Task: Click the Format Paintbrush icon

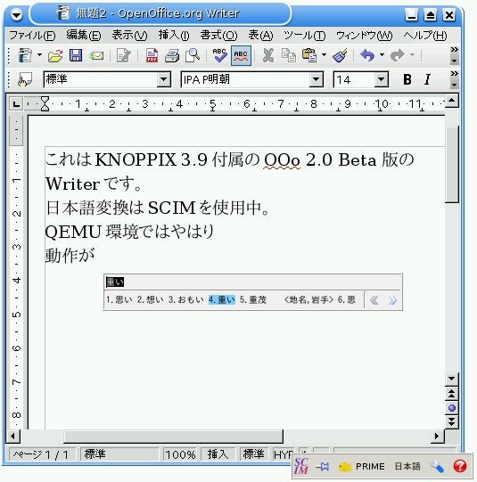Action: pos(341,55)
